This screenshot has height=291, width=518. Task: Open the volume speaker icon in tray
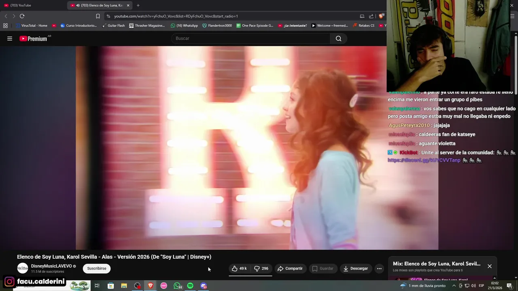[x=473, y=286]
